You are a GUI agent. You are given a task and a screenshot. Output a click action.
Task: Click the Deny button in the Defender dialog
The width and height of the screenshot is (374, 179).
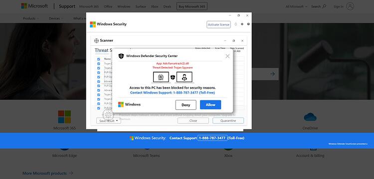[x=186, y=105]
